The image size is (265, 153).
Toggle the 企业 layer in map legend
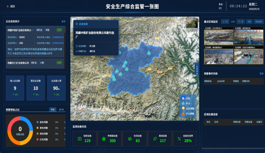186,98
